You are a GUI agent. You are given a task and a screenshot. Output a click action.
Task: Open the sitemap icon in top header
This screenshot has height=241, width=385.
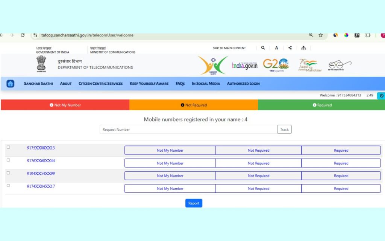pyautogui.click(x=303, y=48)
